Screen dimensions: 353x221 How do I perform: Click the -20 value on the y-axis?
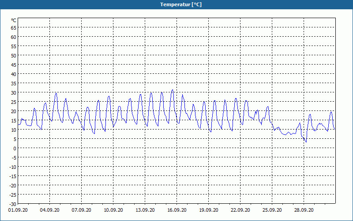tap(13, 185)
